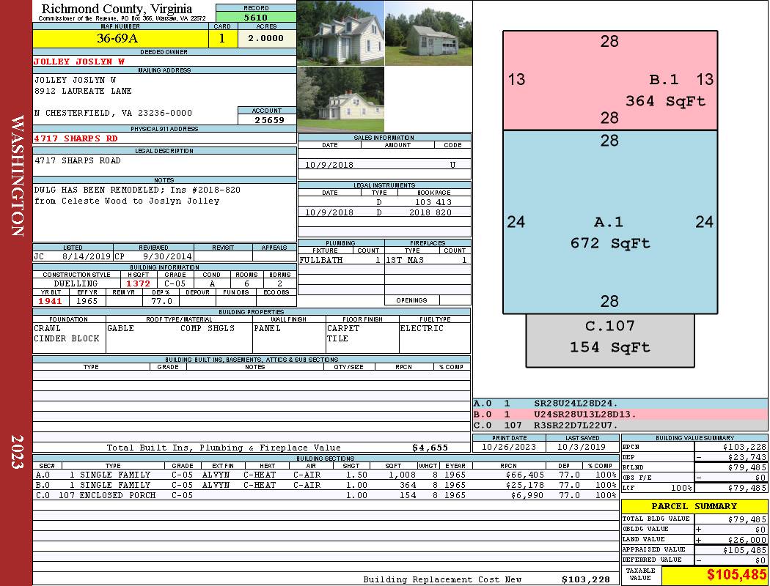Click the bookpage value 103 413

(x=433, y=202)
